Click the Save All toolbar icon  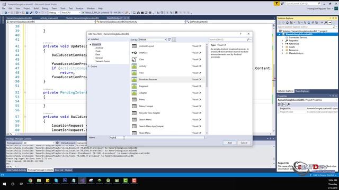click(x=31, y=13)
